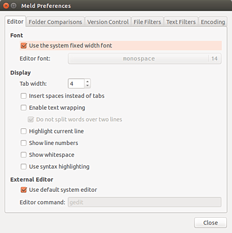Switch to the Folder Comparisons tab
The height and width of the screenshot is (233, 232).
click(55, 22)
